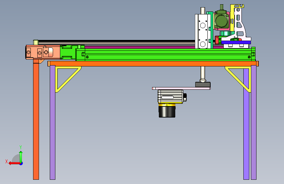Pick the pink horizontal camera mounting plate

click(x=181, y=88)
